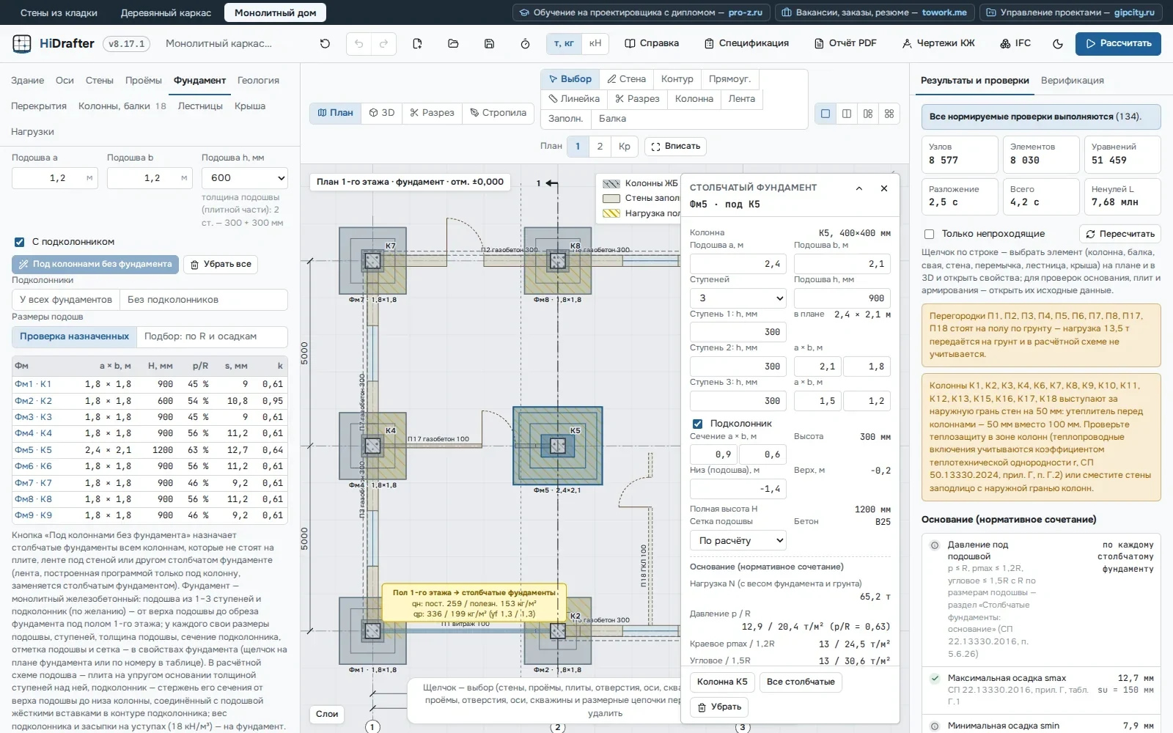Click the redo arrow icon
1173x733 pixels.
383,44
